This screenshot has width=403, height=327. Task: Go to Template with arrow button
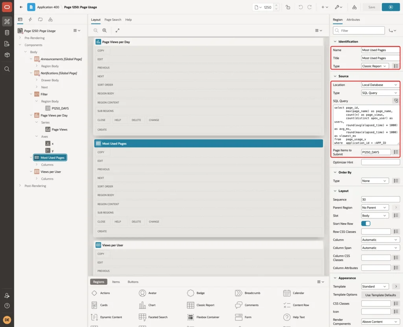click(x=396, y=287)
